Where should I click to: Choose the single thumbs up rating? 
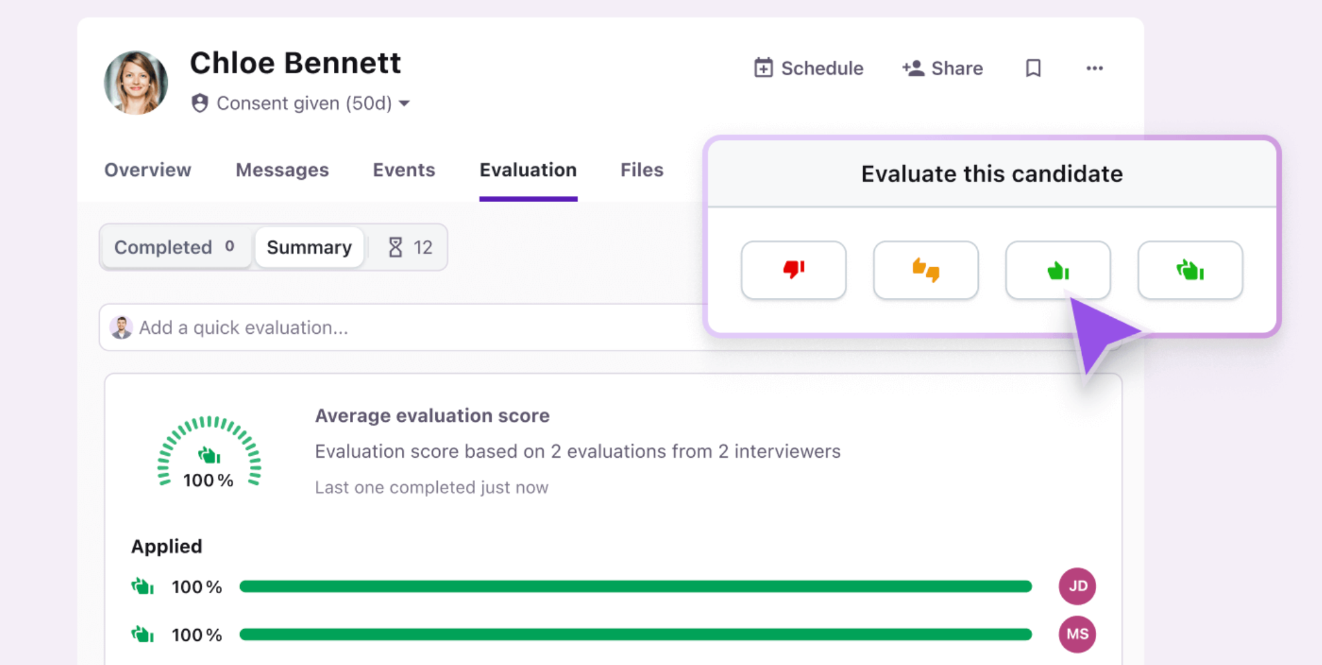[1057, 270]
